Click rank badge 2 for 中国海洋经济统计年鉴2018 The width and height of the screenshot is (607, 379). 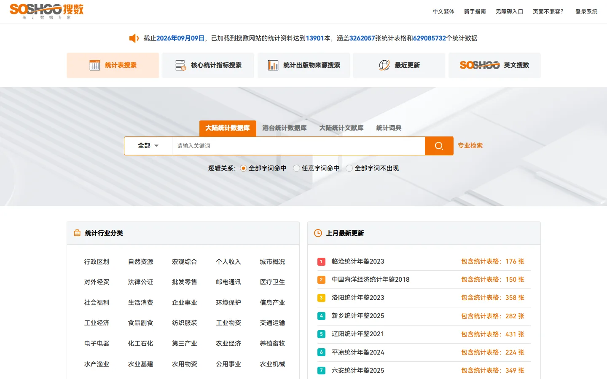click(321, 280)
